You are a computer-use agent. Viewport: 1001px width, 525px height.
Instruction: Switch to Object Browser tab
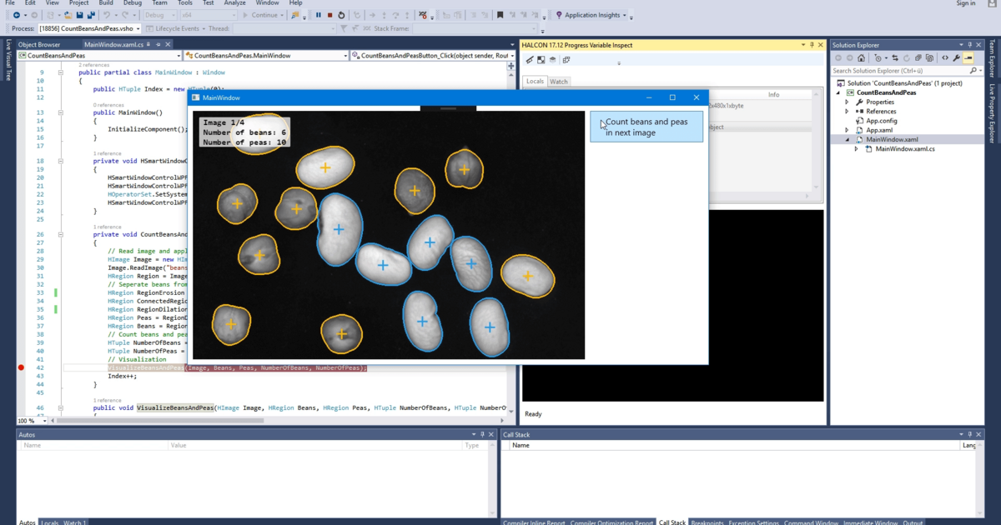coord(39,44)
